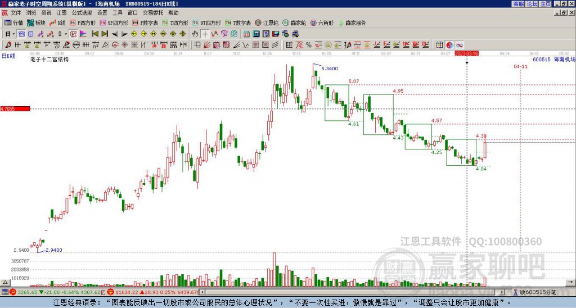This screenshot has height=308, width=576.
Task: Open 赢家服务 with the dollar icon
Action: click(x=352, y=22)
